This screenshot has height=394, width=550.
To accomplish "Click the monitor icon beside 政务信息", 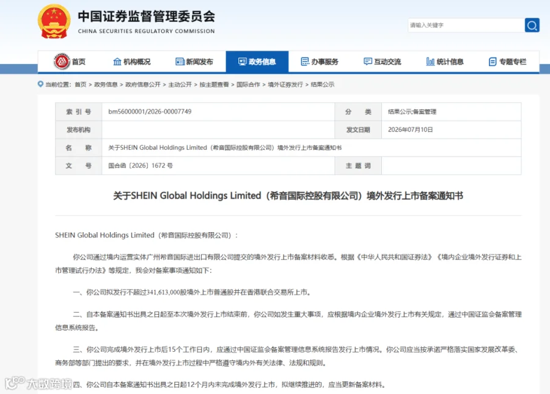I will point(243,62).
